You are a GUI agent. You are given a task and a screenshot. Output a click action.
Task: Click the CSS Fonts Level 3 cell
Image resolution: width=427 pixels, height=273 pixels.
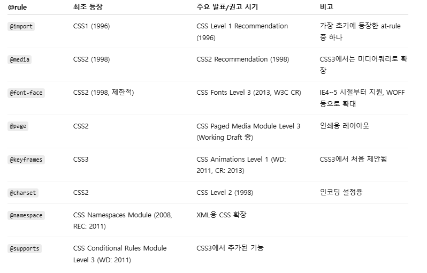(248, 93)
